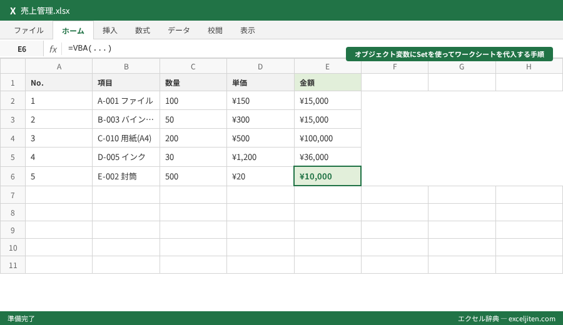Open the 数式 tab
The width and height of the screenshot is (563, 325).
(x=143, y=30)
